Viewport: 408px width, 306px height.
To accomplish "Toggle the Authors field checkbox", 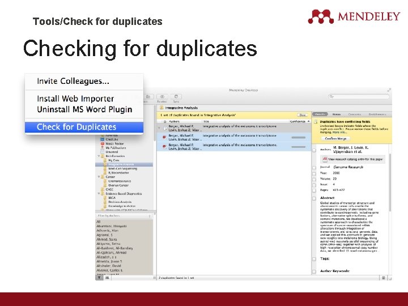I will point(314,150).
